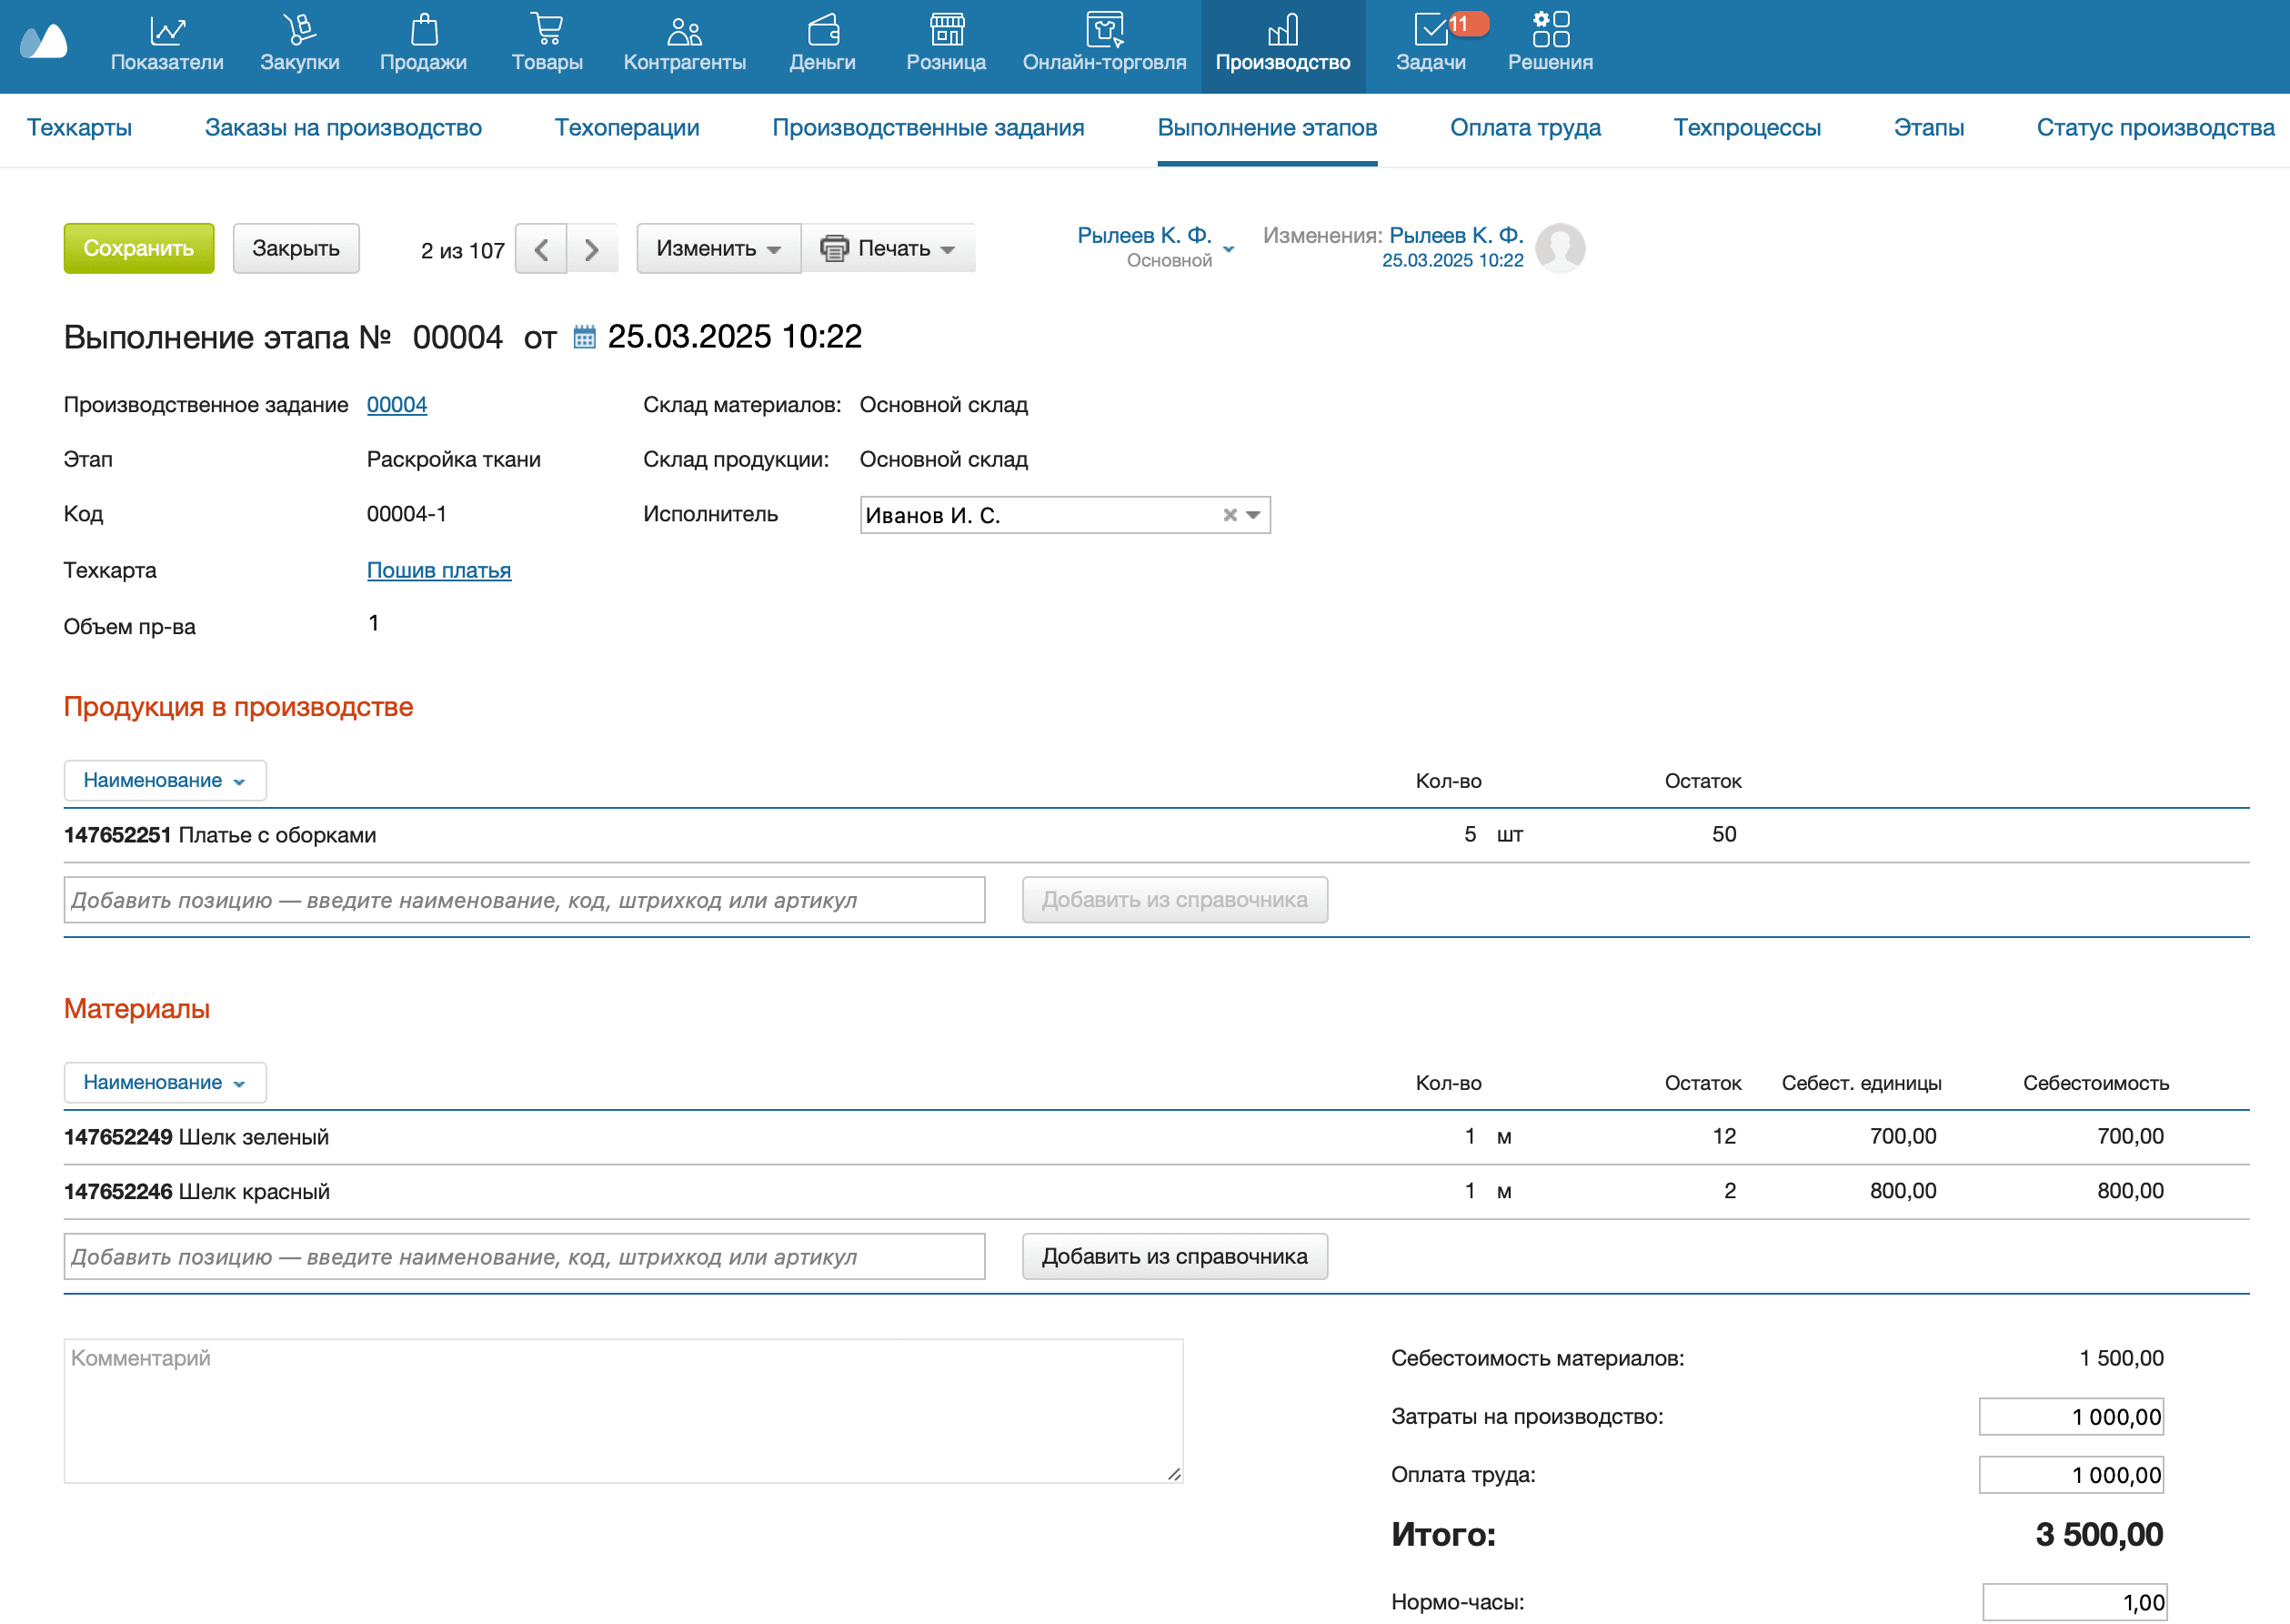Click the green Сохранить button
The image size is (2290, 1624).
pos(139,249)
